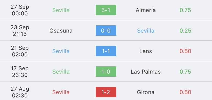Click the 17 Sep 23:30 match date
Image resolution: width=212 pixels, height=100 pixels.
20,72
